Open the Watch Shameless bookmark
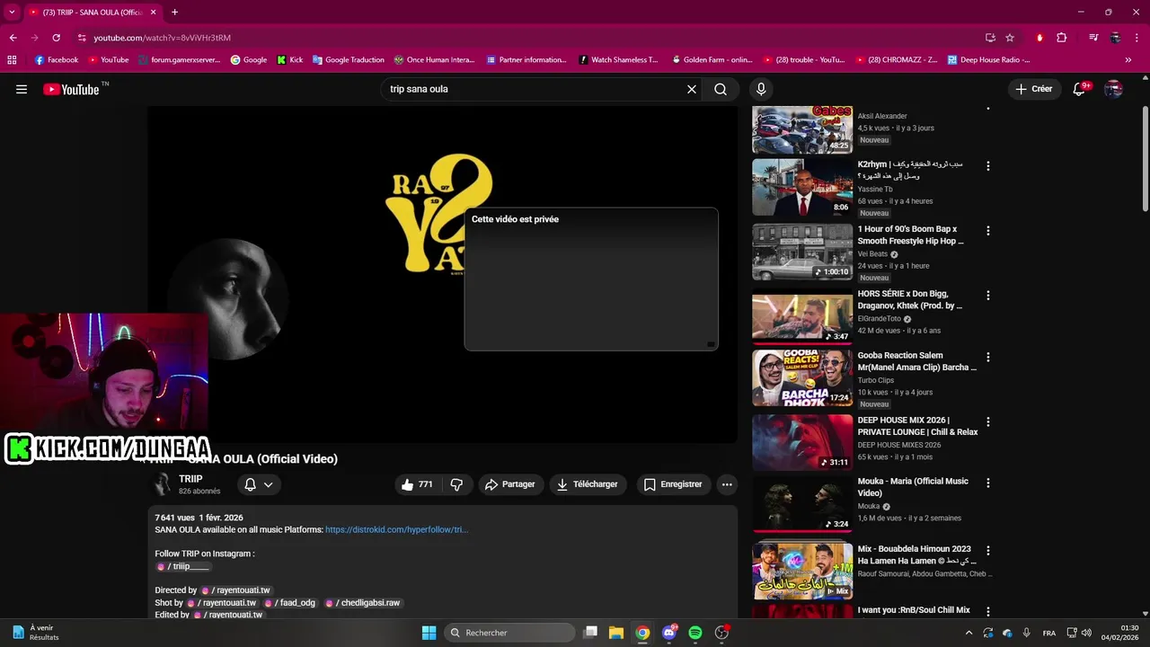This screenshot has width=1150, height=647. tap(618, 60)
